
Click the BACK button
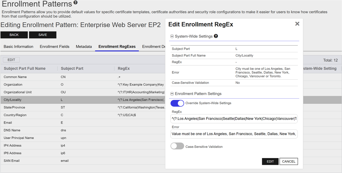pyautogui.click(x=14, y=35)
